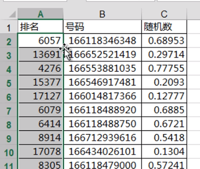Select cell containing 8914
The image size is (200, 169).
[x=40, y=138]
